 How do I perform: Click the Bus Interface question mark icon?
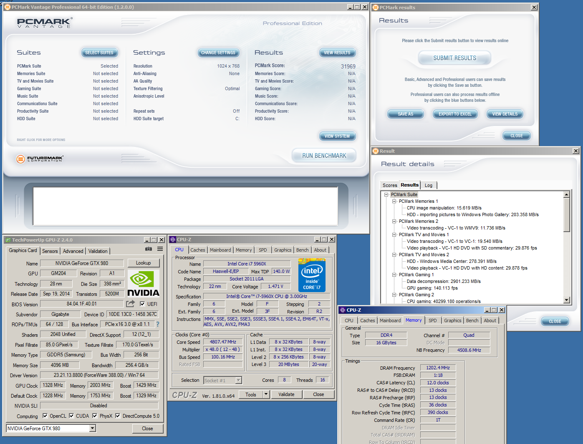(x=157, y=324)
